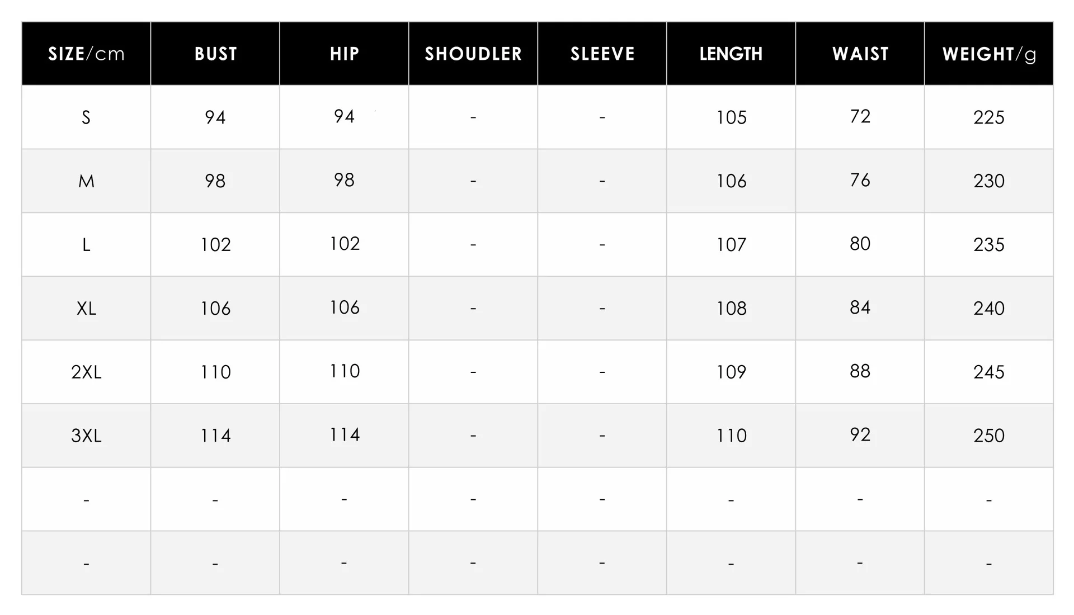Viewport: 1074px width, 615px height.
Task: Select the waist value 72 cell
Action: [860, 117]
